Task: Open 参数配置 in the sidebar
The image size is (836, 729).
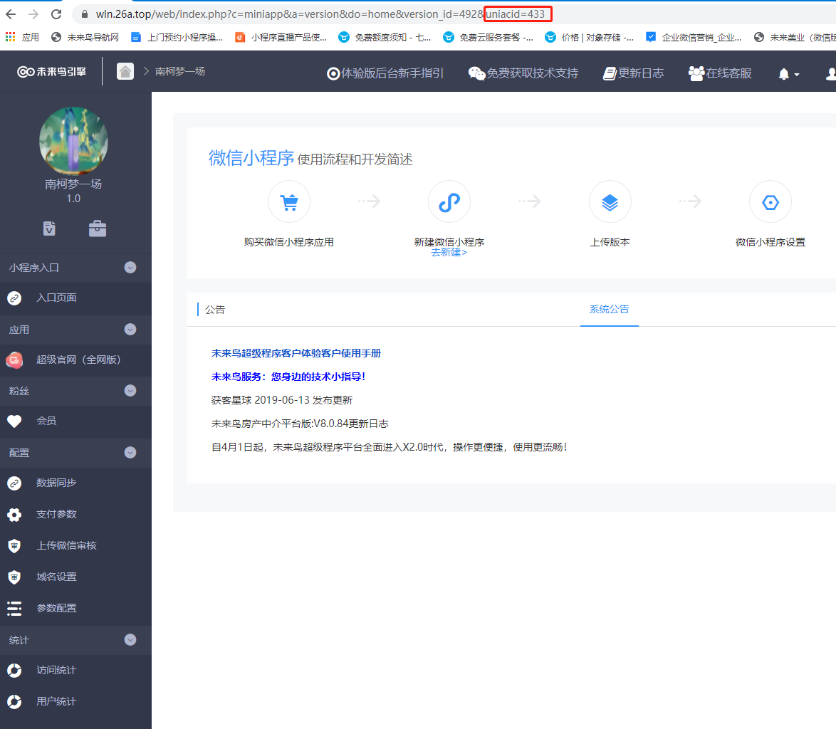Action: pos(75,608)
